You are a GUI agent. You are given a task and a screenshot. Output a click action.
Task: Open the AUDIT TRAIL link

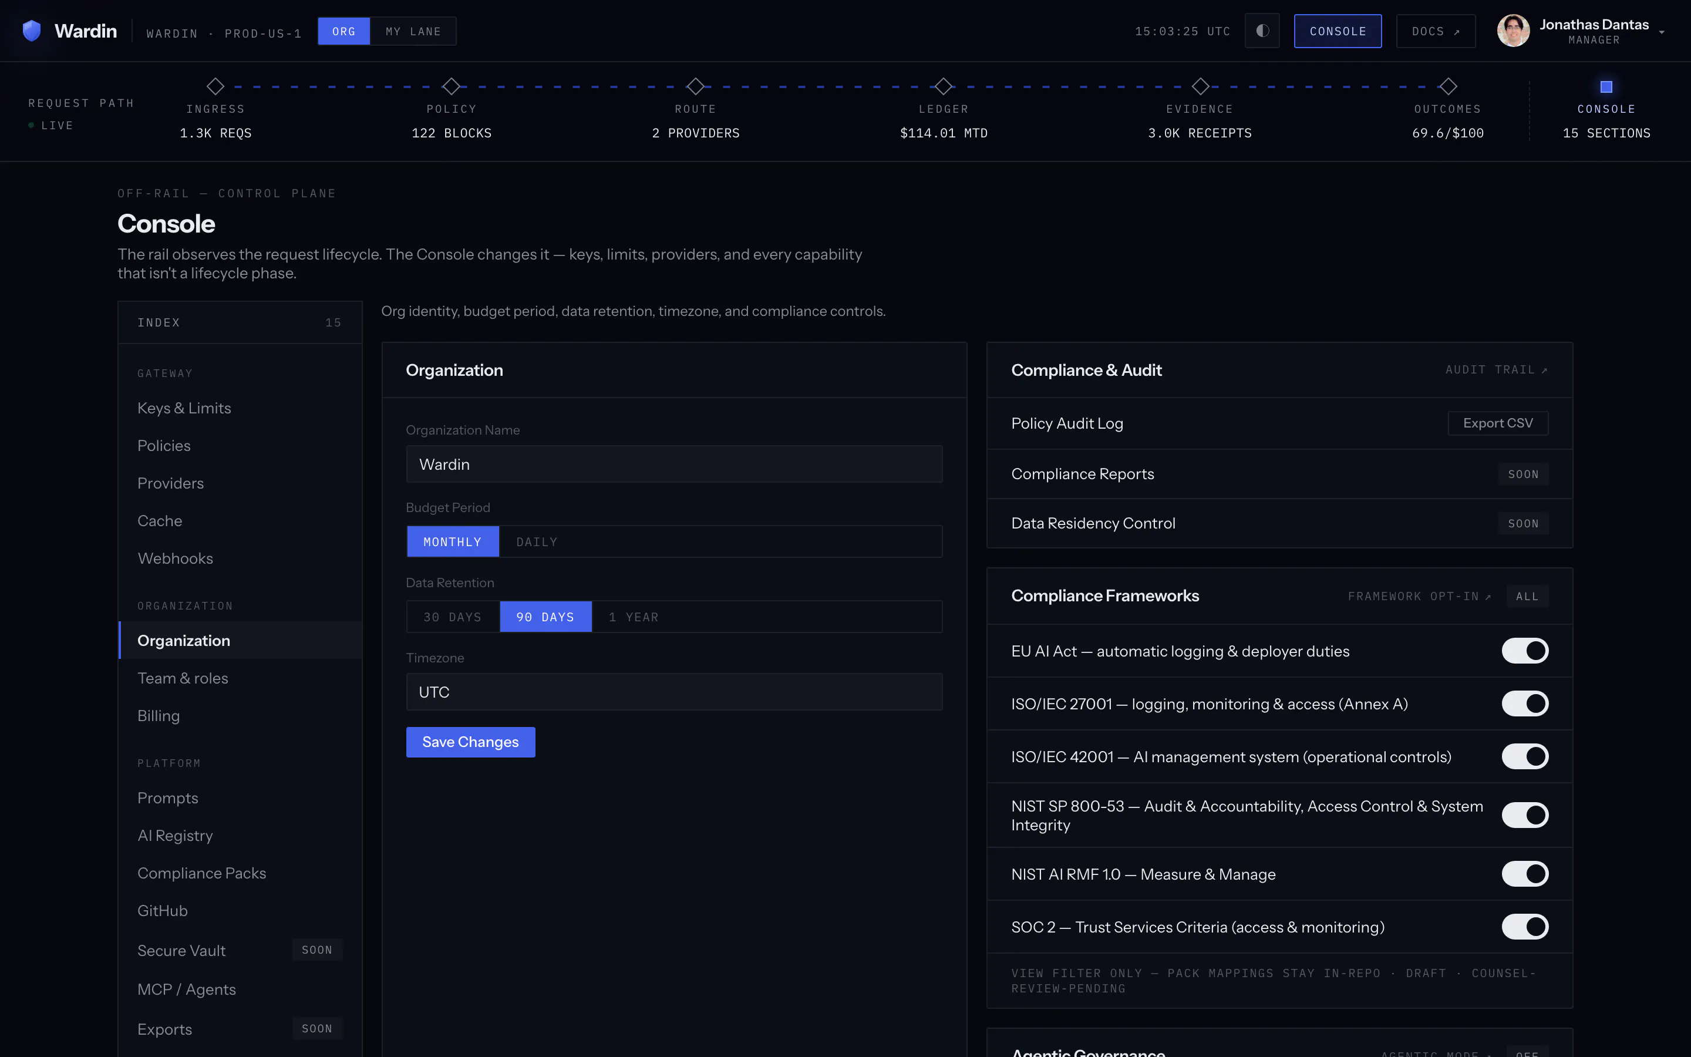(1496, 370)
